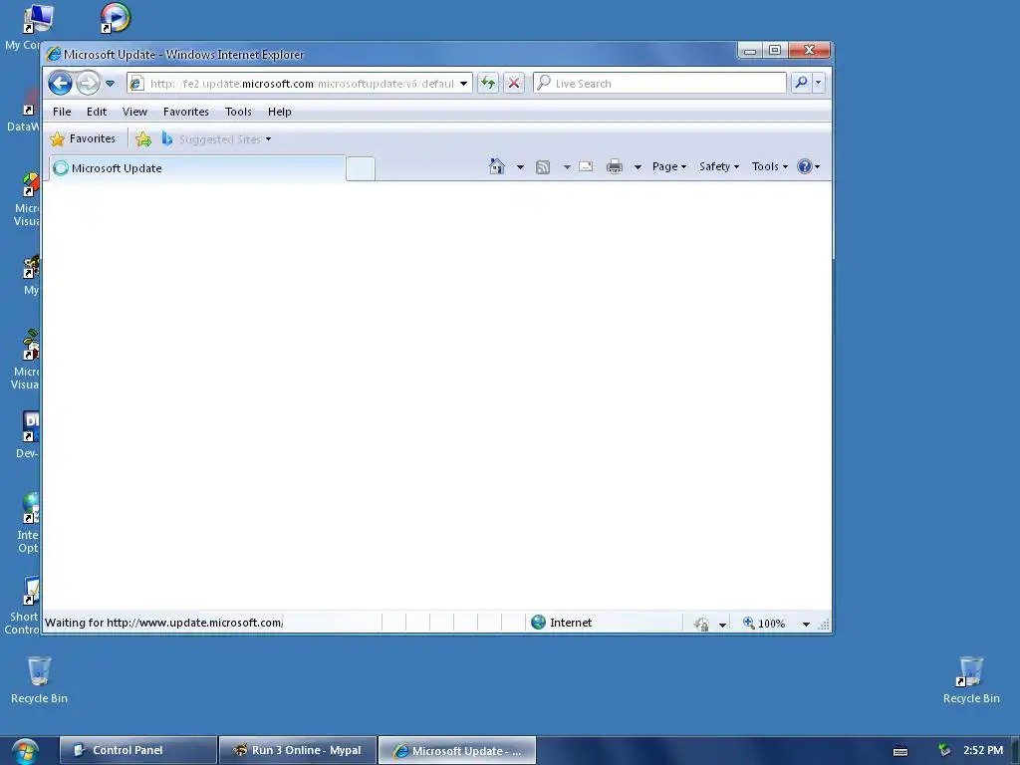1020x765 pixels.
Task: Stop loading with the red X button
Action: point(514,83)
